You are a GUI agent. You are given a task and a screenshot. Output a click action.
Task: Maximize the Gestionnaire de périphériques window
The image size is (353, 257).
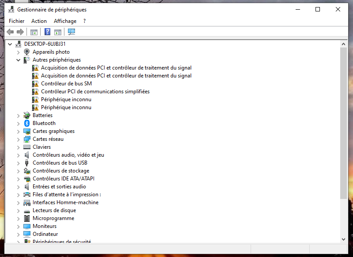tap(318, 9)
